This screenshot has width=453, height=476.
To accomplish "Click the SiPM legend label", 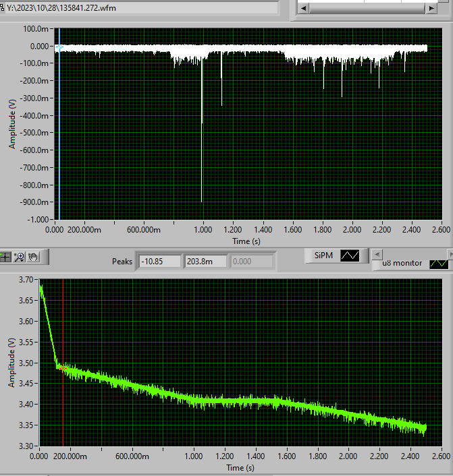I will click(321, 256).
